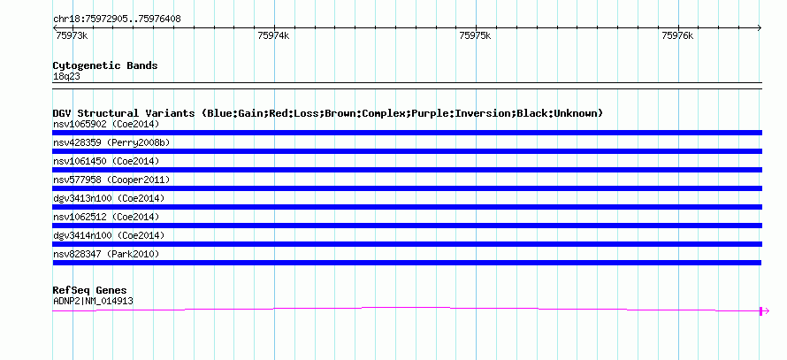This screenshot has height=360, width=787.
Task: Click the nsv828347 (Park2010) label
Action: click(x=106, y=255)
